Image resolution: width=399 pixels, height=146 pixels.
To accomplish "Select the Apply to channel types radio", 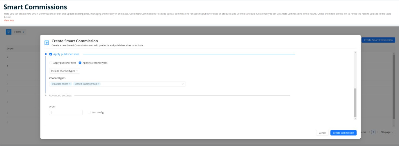I will coord(80,63).
